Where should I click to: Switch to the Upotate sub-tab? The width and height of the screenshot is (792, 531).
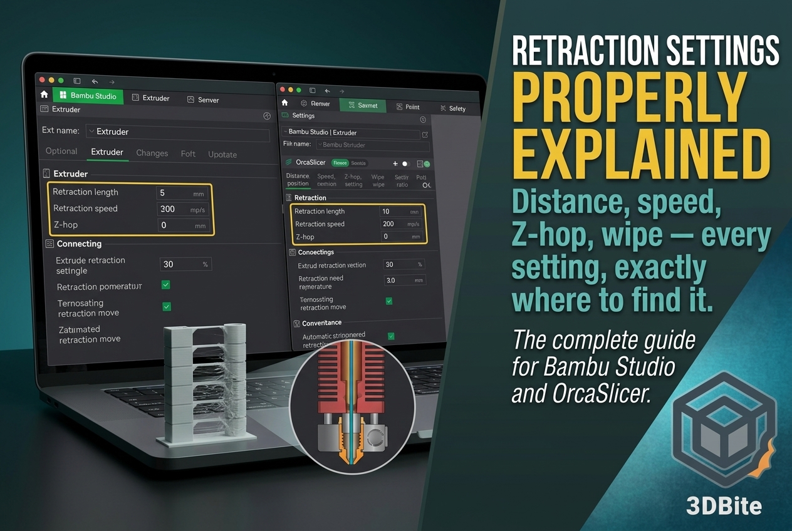222,155
